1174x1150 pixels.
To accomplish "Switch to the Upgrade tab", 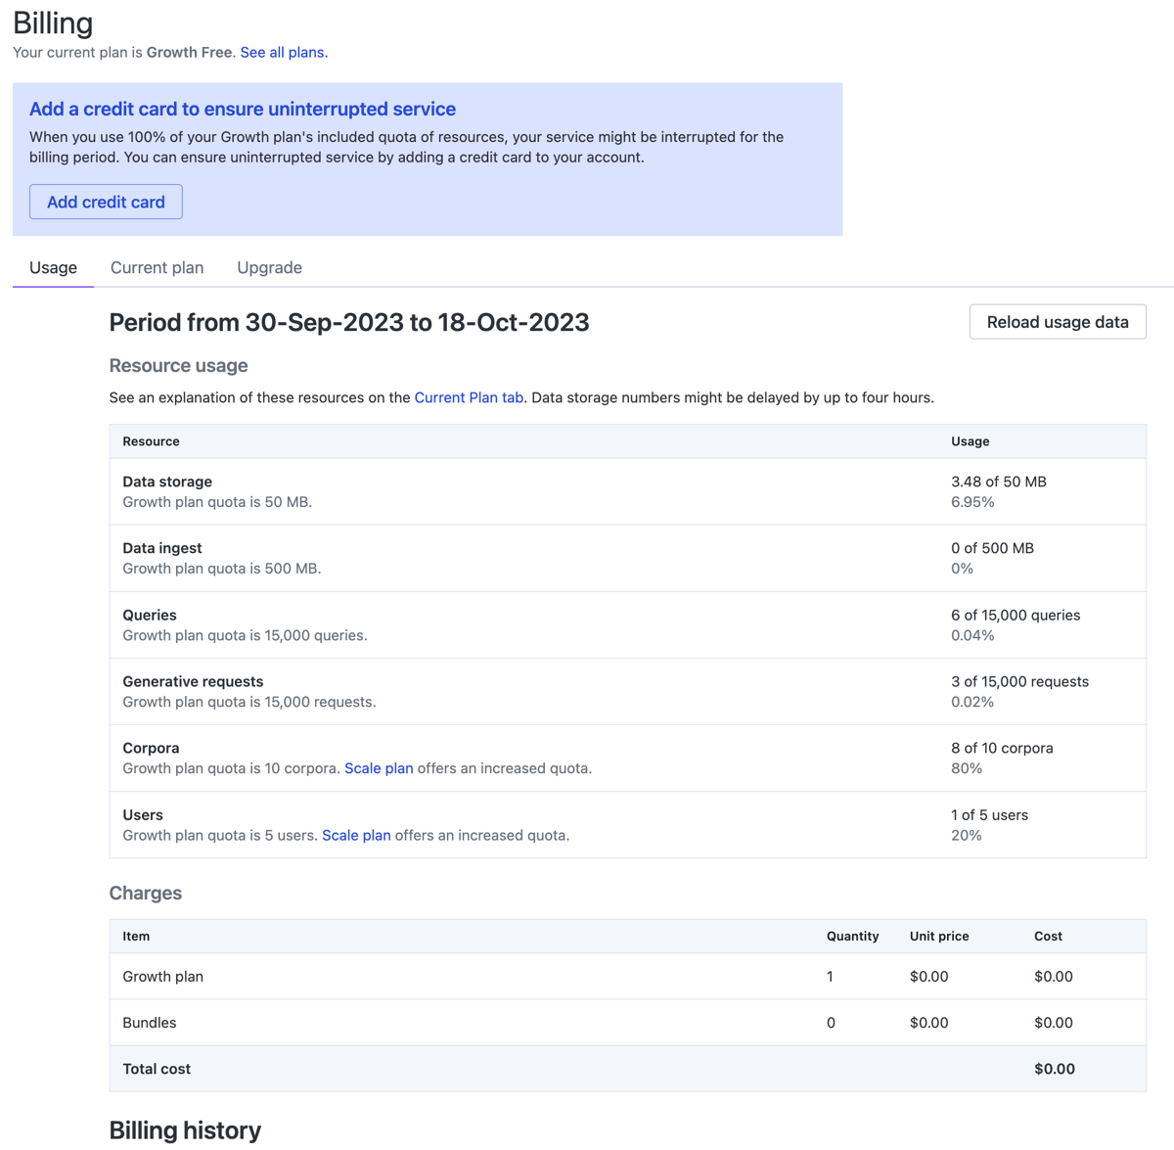I will click(x=269, y=267).
